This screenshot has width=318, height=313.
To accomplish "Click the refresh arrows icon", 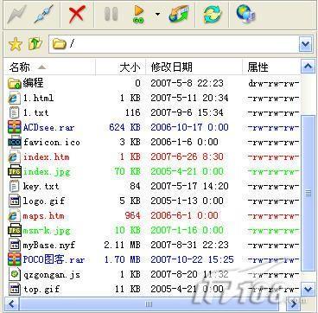I will tap(213, 15).
